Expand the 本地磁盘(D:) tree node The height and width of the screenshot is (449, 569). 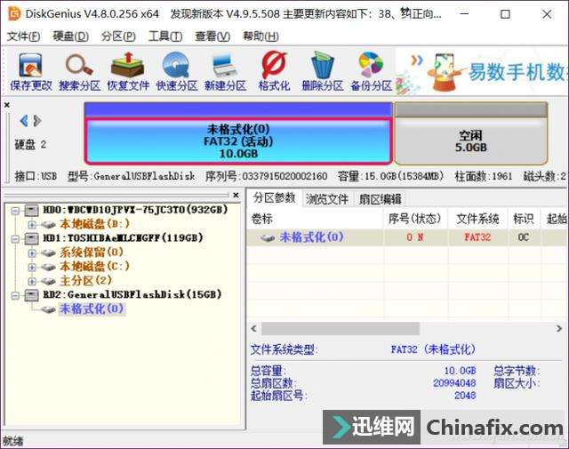32,224
